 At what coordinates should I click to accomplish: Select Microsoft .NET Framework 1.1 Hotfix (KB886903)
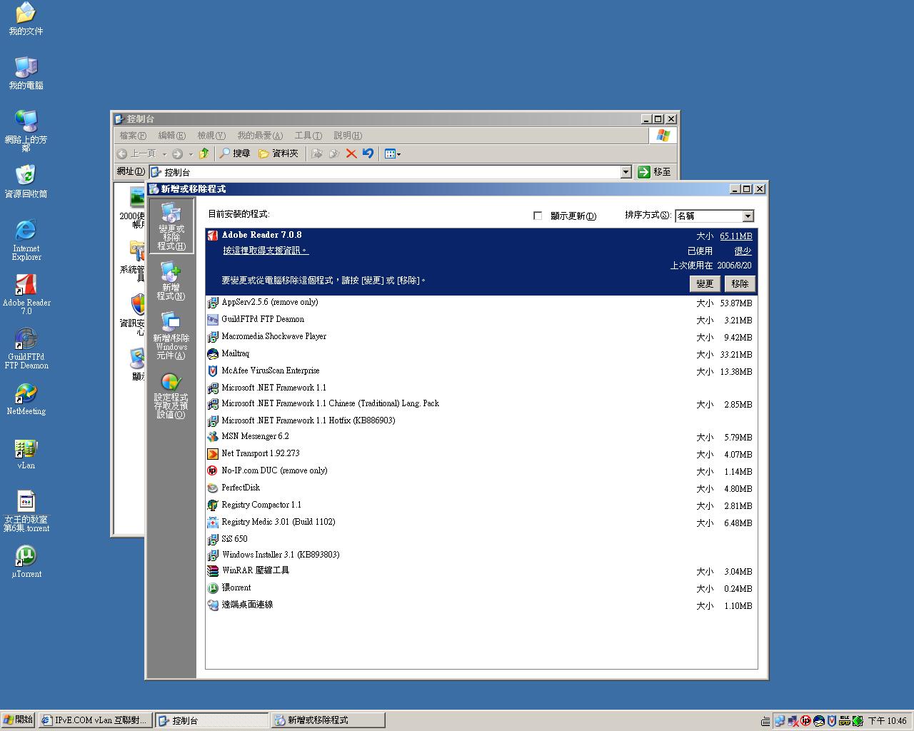pyautogui.click(x=481, y=420)
